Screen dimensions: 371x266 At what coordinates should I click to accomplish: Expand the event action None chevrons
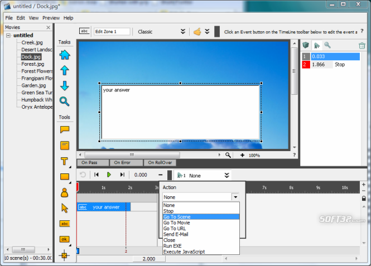coord(227,175)
